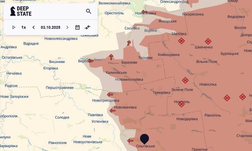Click the Январське label
This screenshot has height=151, width=252.
coord(168,21)
